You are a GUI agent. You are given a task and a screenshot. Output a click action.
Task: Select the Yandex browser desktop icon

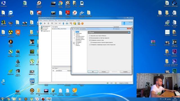(x=75, y=14)
